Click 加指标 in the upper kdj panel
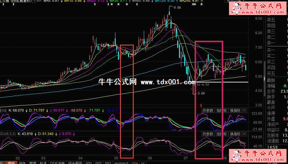 222,110
